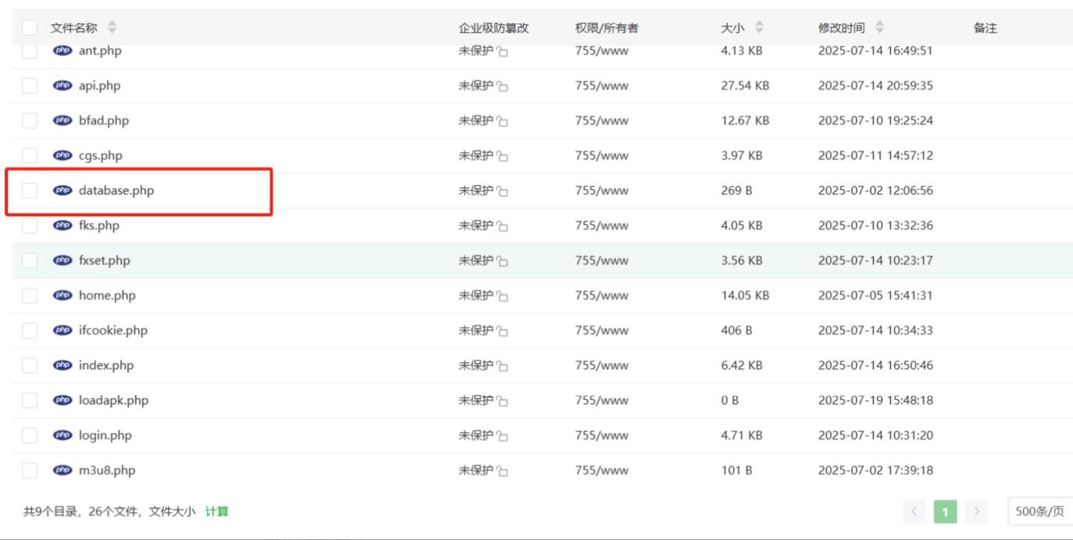Screen dimensions: 1073x540
Task: Click the 14.05 KB size value
Action: tap(745, 296)
